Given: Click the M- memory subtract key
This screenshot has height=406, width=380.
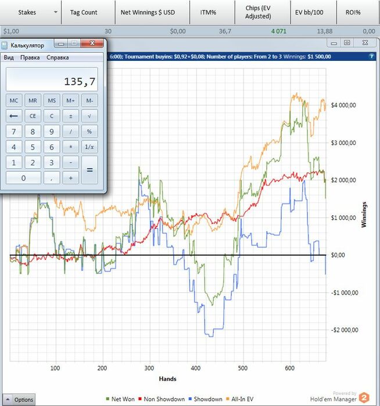Looking at the screenshot, I should [x=89, y=100].
